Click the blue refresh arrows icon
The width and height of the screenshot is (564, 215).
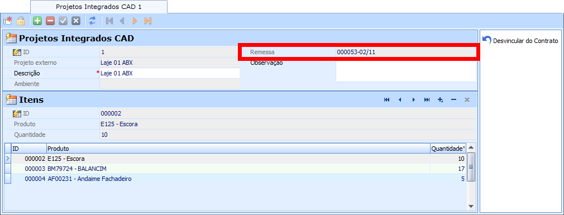pyautogui.click(x=93, y=21)
